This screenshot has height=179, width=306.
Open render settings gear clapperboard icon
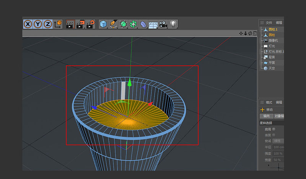point(90,24)
